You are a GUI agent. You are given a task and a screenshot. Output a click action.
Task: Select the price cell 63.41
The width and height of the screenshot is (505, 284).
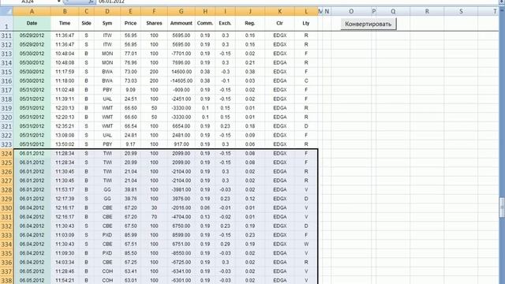130,271
